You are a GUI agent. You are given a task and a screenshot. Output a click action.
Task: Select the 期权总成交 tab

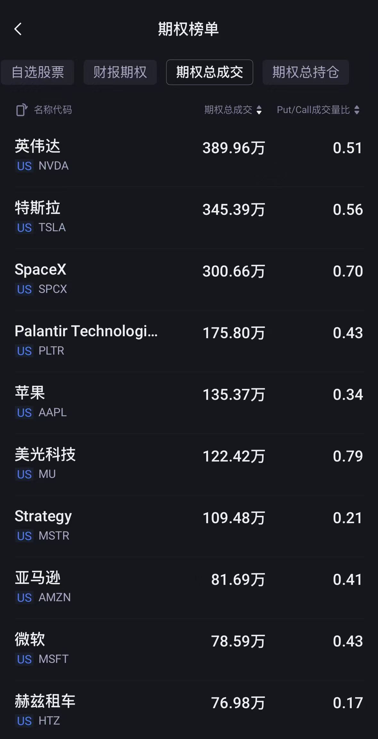point(210,72)
